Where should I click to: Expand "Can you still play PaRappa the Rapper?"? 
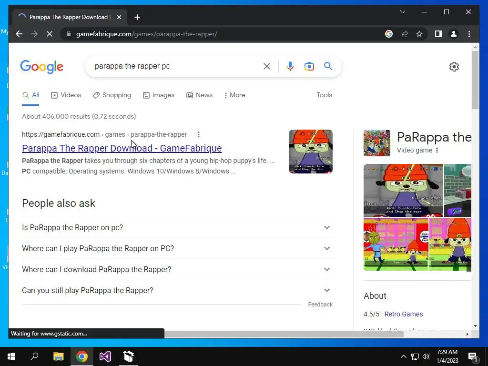[177, 290]
